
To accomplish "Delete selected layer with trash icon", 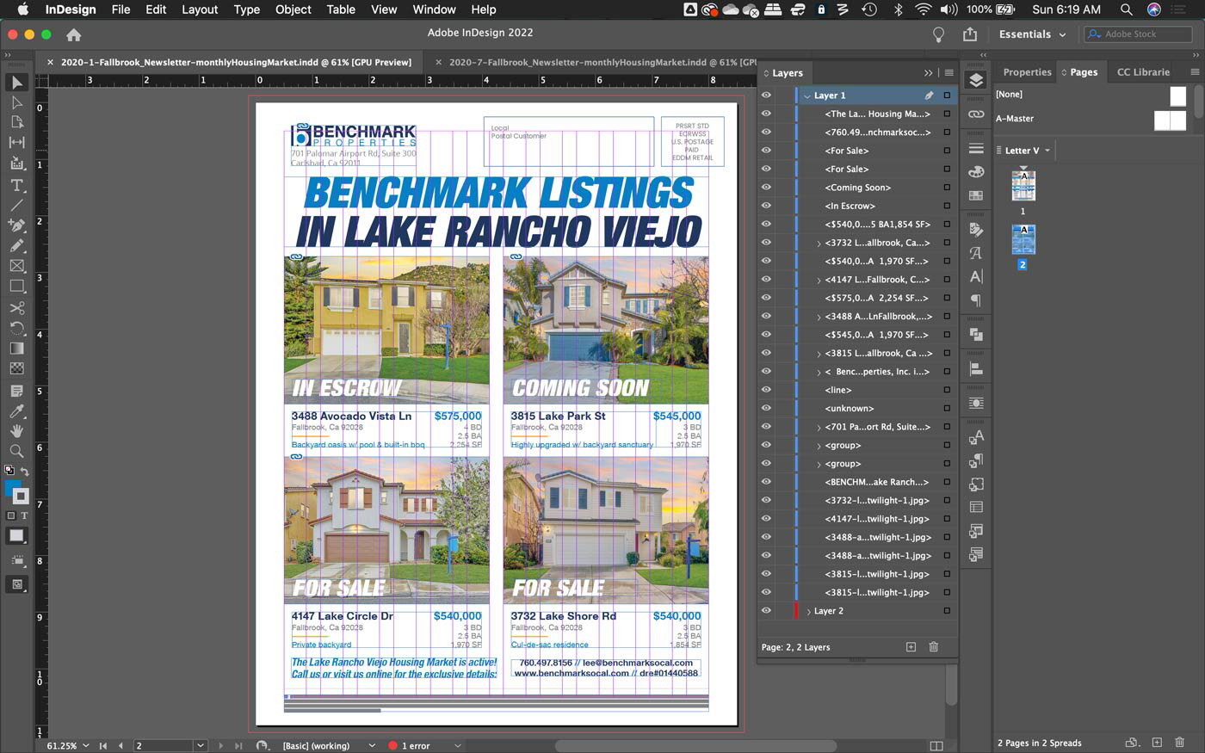I will click(x=933, y=646).
